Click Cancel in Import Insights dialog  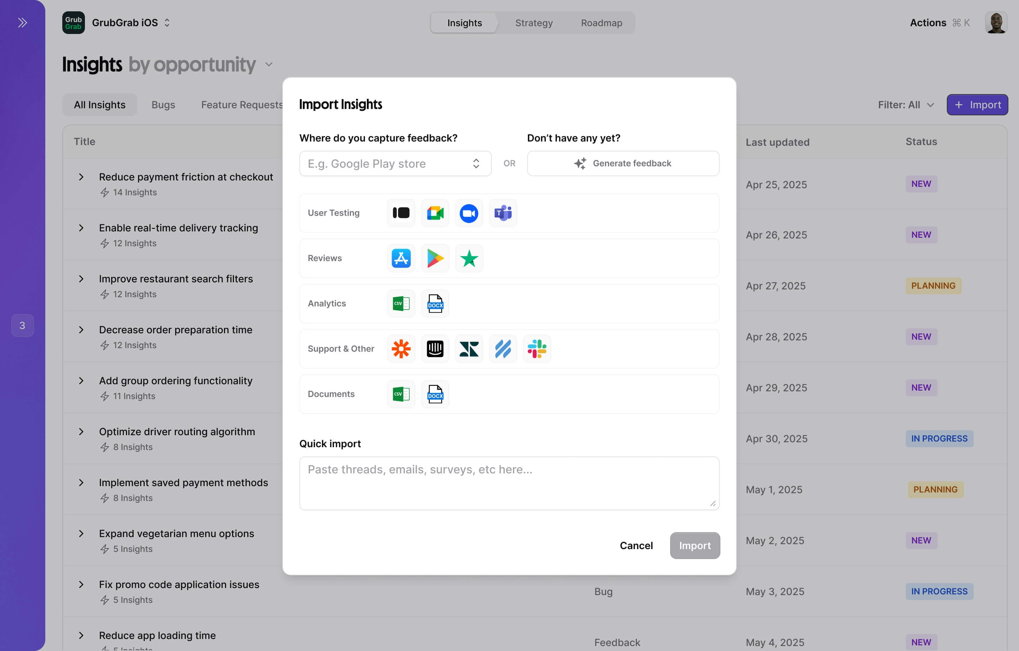[x=636, y=546]
